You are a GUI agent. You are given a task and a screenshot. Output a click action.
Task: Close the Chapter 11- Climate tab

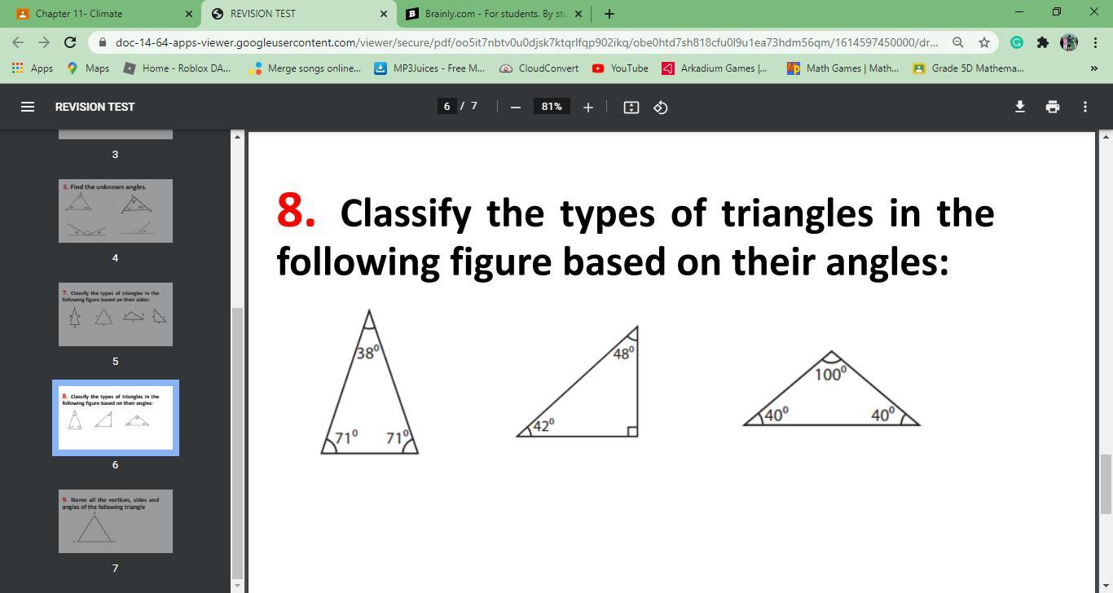(189, 14)
